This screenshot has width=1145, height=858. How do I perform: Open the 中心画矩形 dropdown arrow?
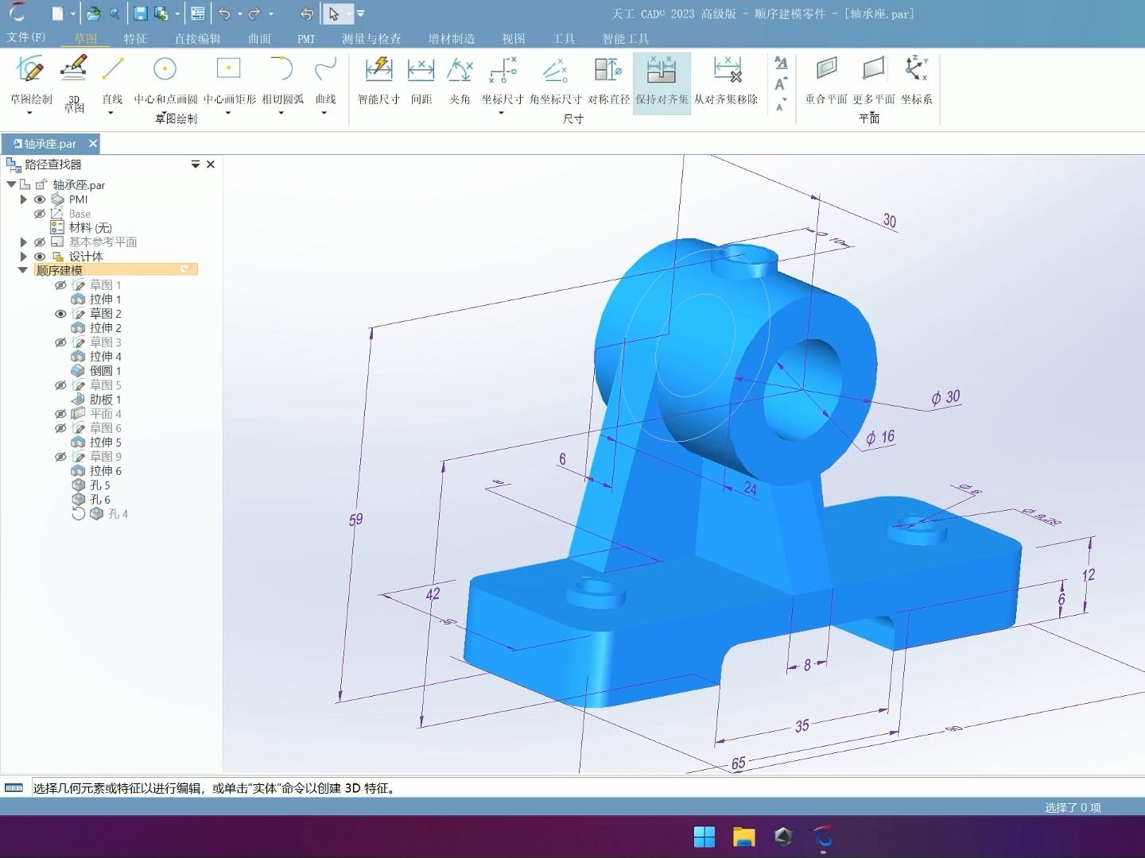[x=228, y=113]
